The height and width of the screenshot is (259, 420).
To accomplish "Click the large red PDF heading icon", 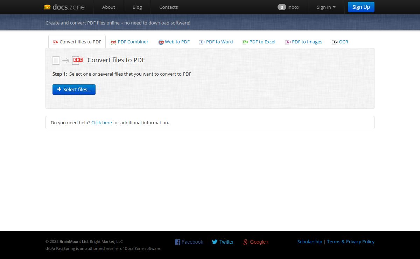I will point(77,60).
